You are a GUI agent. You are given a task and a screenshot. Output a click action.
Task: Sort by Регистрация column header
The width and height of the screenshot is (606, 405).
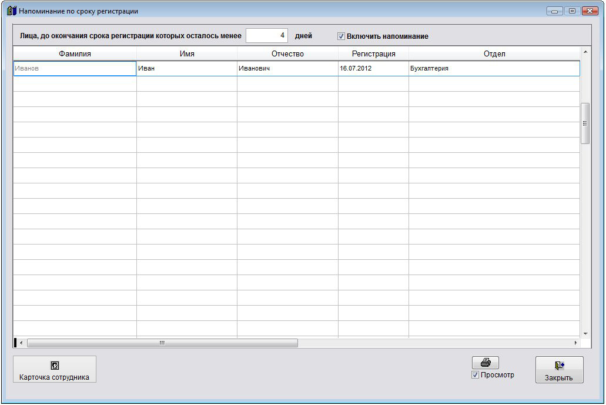coord(373,53)
